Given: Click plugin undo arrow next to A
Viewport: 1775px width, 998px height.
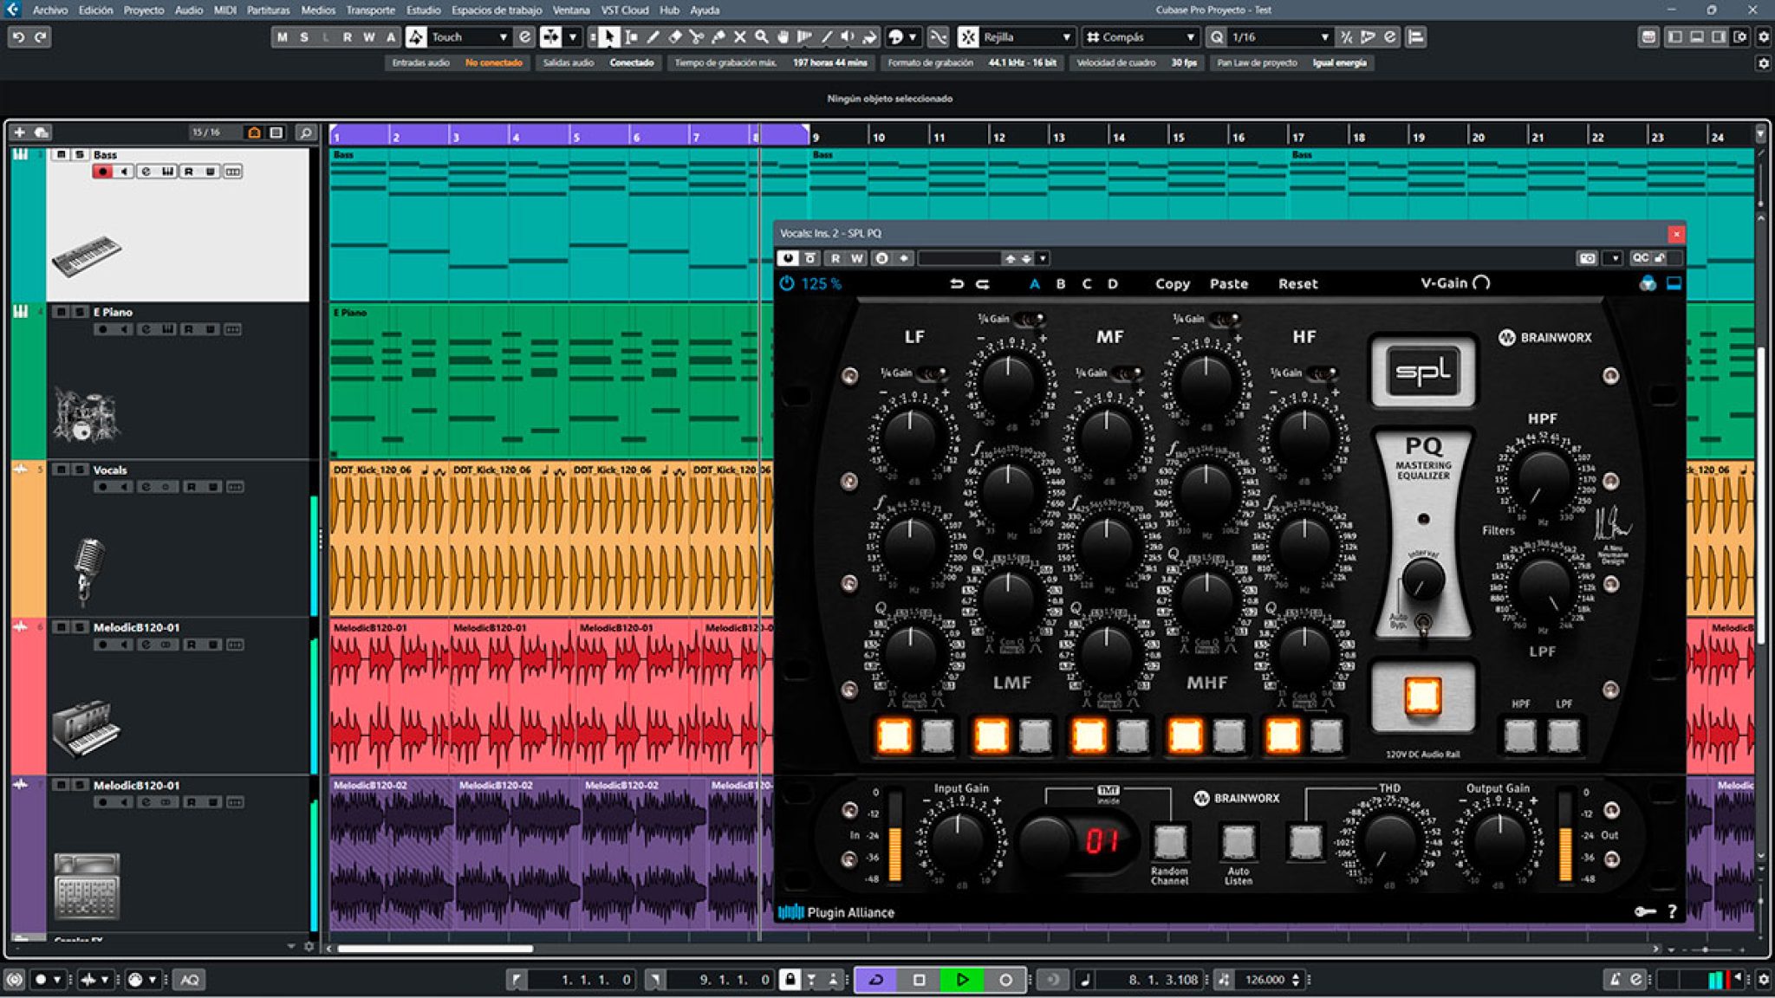Looking at the screenshot, I should pyautogui.click(x=957, y=283).
